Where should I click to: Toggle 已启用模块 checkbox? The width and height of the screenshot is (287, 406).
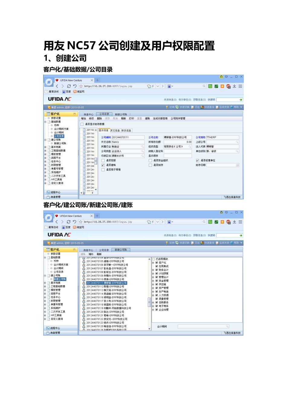[153, 259]
